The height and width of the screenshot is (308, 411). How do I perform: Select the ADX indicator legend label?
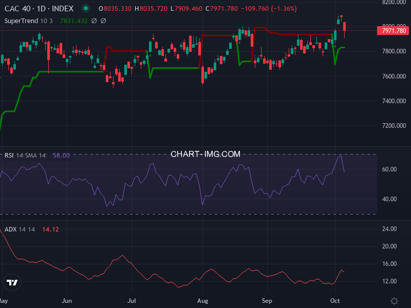click(11, 229)
